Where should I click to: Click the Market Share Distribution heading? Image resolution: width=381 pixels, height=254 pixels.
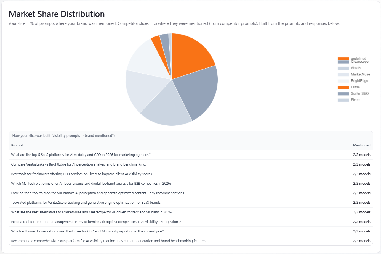tap(57, 14)
